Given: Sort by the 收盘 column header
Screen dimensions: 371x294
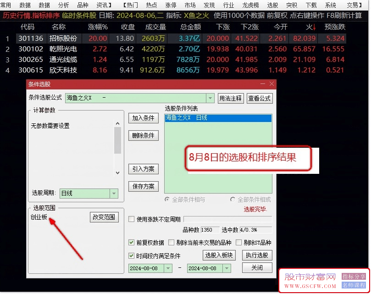Looking at the screenshot, I should tap(128, 27).
